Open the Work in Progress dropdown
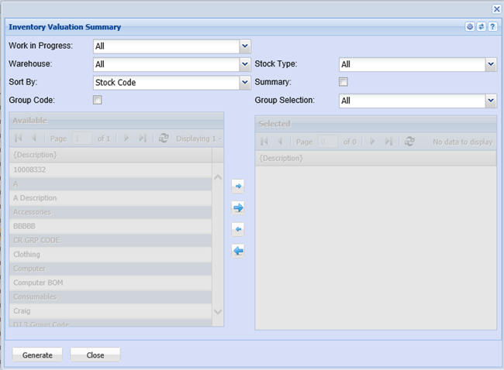 [x=245, y=46]
